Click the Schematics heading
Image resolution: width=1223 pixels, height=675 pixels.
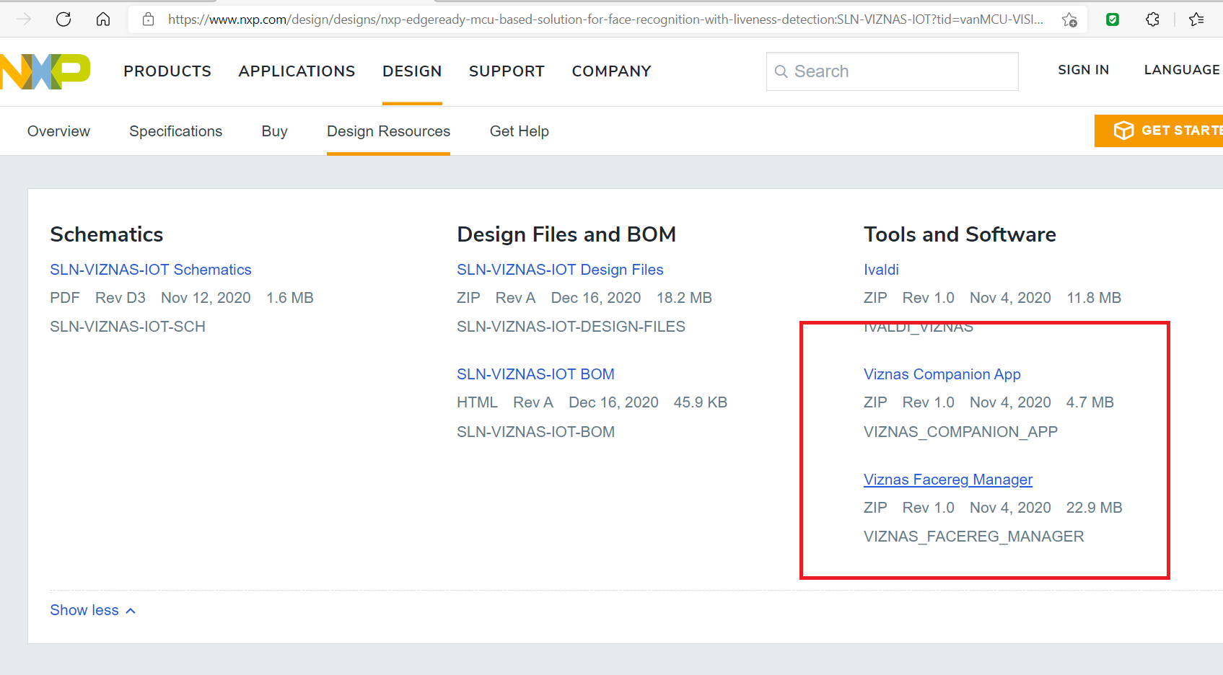pos(106,234)
